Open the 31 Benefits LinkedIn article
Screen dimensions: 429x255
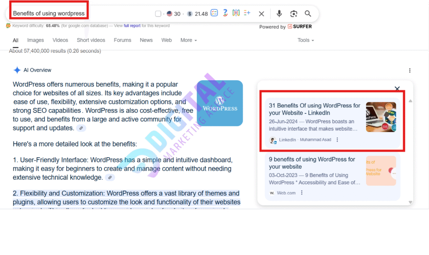[x=314, y=109]
